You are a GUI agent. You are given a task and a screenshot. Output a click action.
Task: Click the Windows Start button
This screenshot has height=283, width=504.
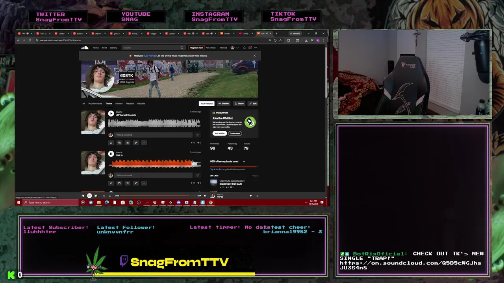pos(19,202)
